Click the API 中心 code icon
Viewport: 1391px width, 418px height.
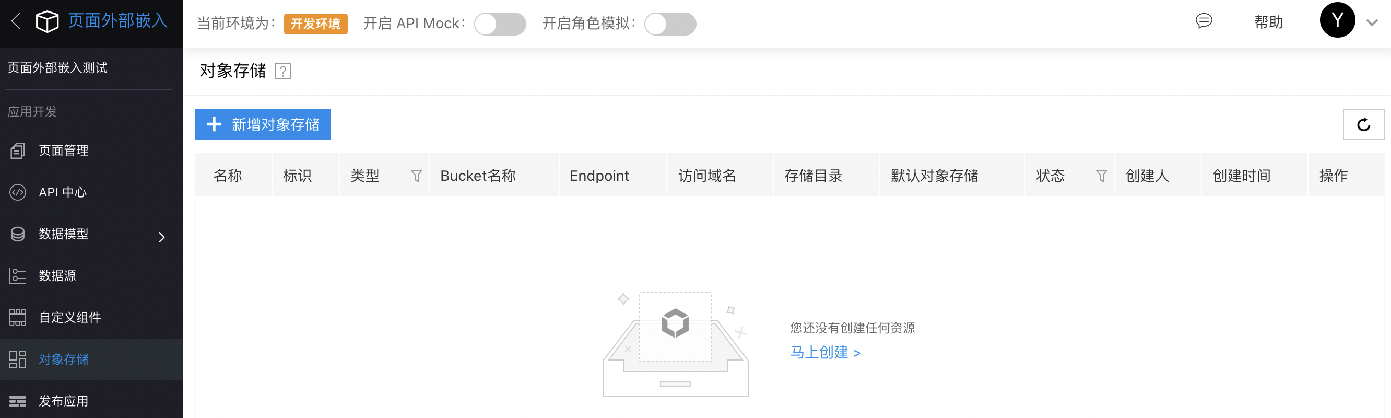pos(18,192)
